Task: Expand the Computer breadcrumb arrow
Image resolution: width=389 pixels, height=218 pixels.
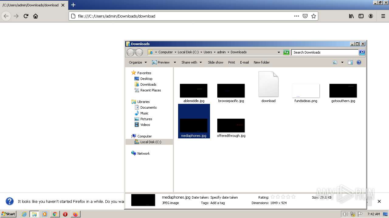Action: 175,52
